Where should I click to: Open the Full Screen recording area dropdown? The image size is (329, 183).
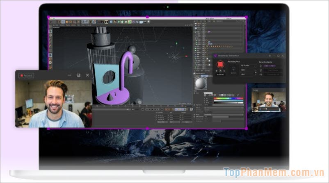[x=248, y=66]
